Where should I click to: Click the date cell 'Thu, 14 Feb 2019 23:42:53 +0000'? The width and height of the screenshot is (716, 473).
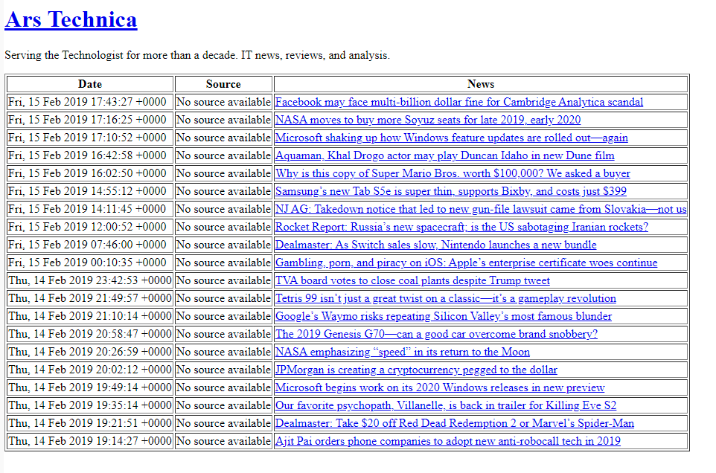(90, 280)
